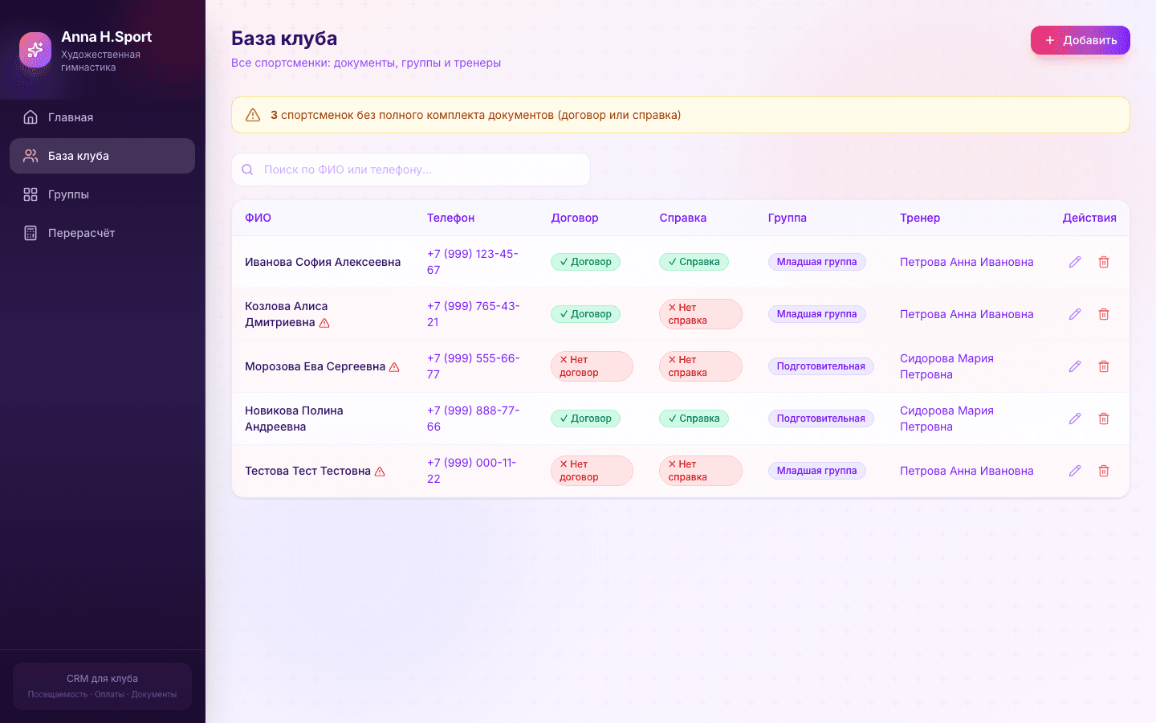Click phone number +7 (999) 888-77-66
Screen dimensions: 1156x723
tap(473, 419)
